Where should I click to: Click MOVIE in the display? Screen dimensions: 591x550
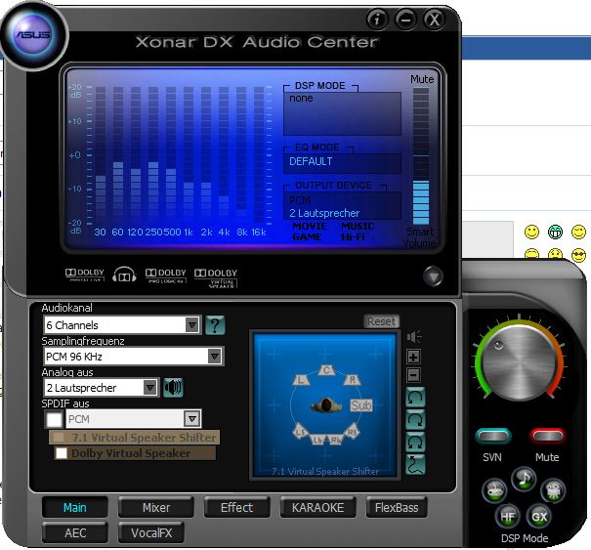click(x=310, y=227)
